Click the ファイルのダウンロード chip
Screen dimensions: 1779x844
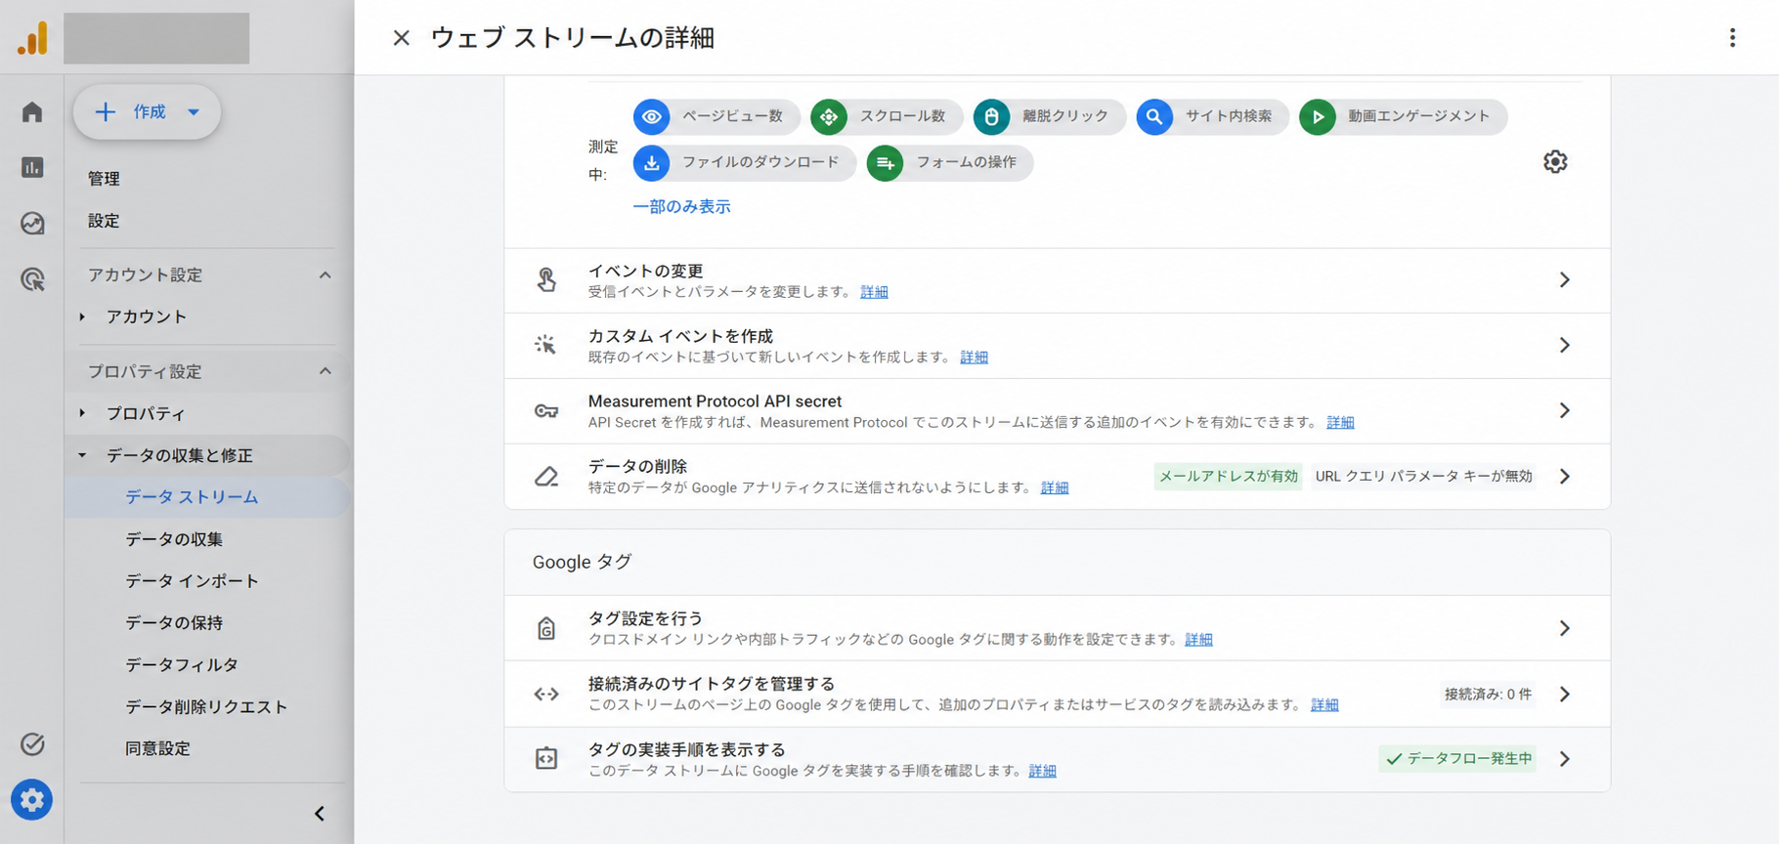pos(744,162)
